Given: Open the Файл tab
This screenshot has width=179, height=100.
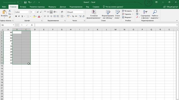Looking at the screenshot, I should (x=4, y=7).
